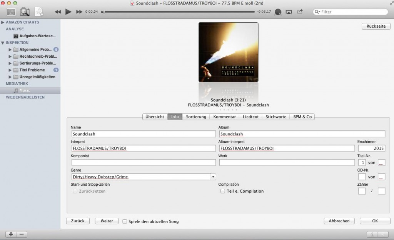Click the Rückseite button
394x240 pixels.
click(376, 26)
